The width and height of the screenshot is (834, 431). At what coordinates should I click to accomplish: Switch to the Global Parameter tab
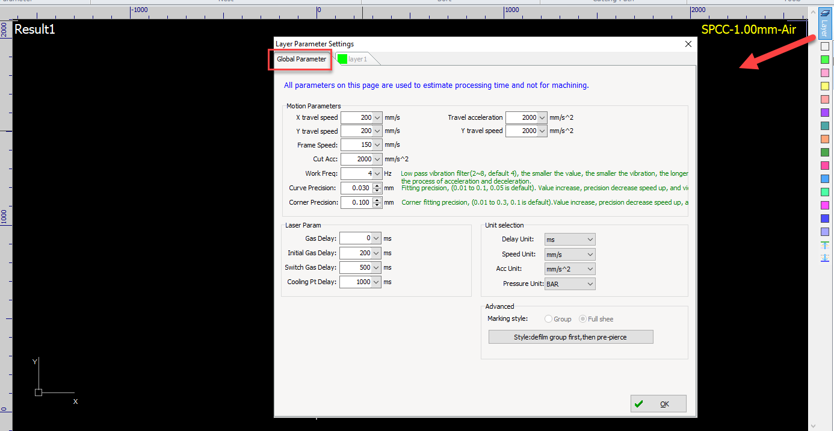(301, 59)
